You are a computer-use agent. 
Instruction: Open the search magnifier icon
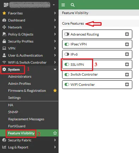click(x=73, y=5)
